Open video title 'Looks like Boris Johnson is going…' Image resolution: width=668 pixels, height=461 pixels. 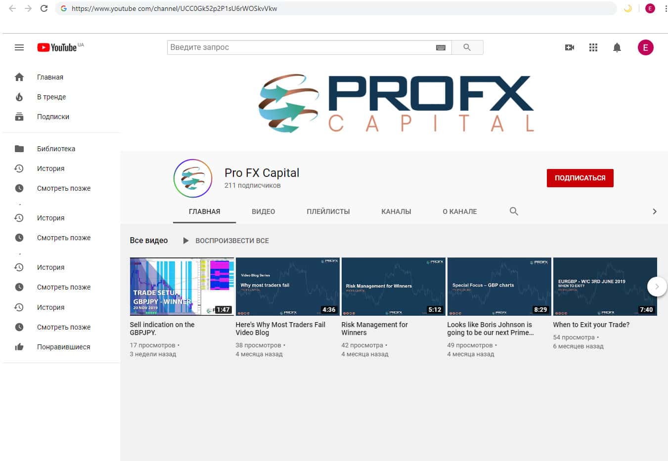click(x=490, y=329)
